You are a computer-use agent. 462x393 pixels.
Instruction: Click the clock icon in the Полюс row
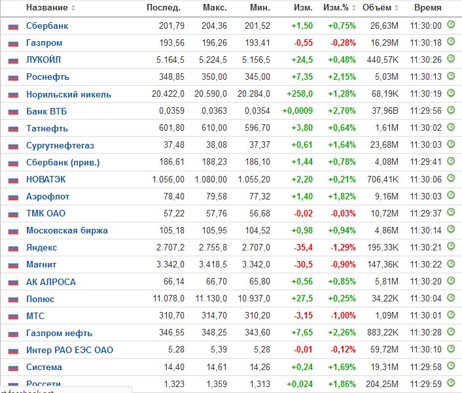tap(451, 298)
